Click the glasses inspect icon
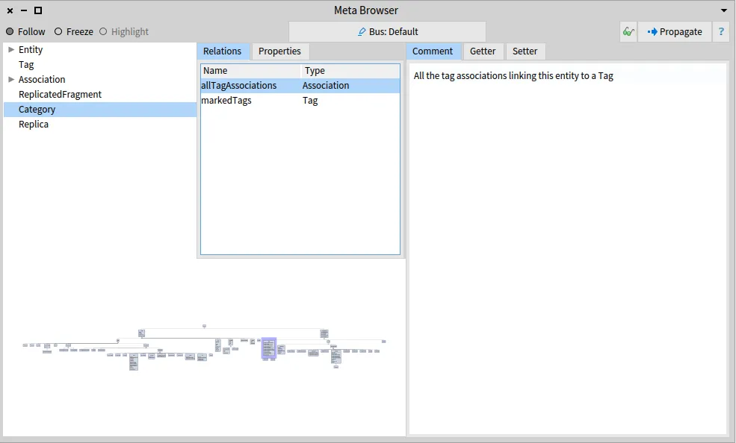 click(628, 32)
